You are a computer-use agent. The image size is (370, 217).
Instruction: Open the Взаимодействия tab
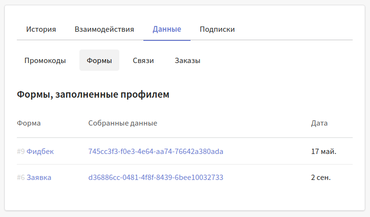[104, 29]
